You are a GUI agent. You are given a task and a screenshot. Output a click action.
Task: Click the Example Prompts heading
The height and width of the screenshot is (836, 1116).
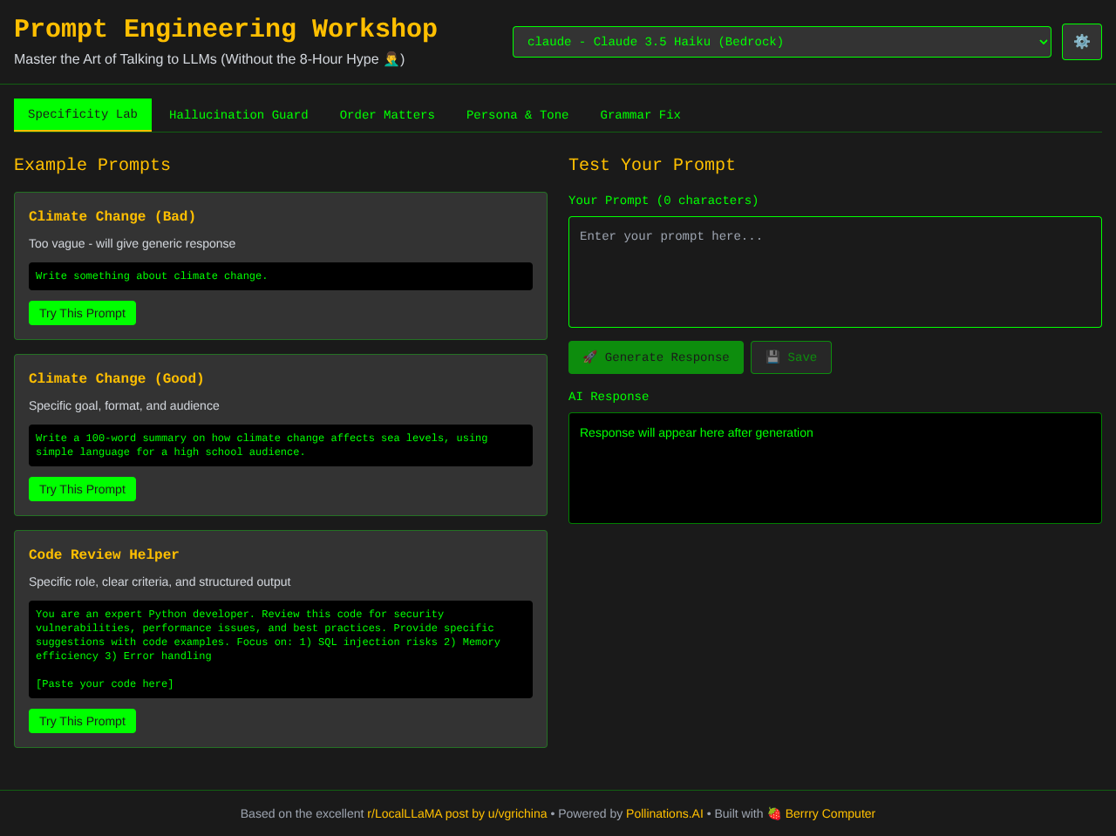pyautogui.click(x=92, y=165)
